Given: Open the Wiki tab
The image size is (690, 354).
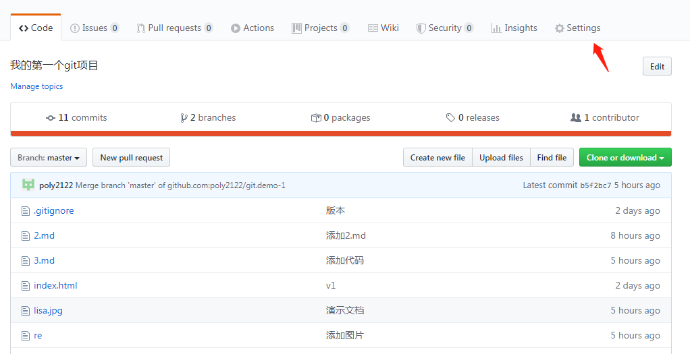Looking at the screenshot, I should 383,28.
